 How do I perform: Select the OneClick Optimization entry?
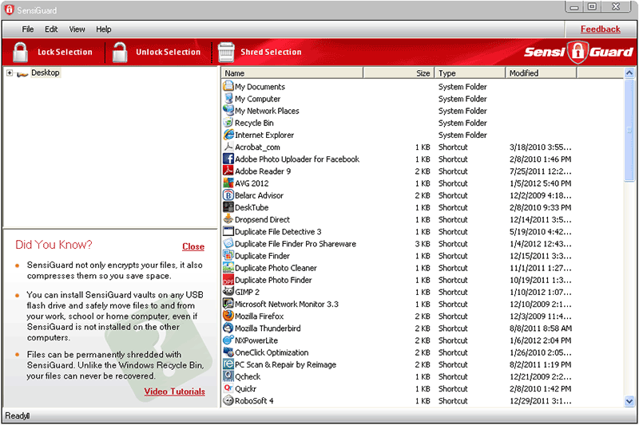pos(272,352)
